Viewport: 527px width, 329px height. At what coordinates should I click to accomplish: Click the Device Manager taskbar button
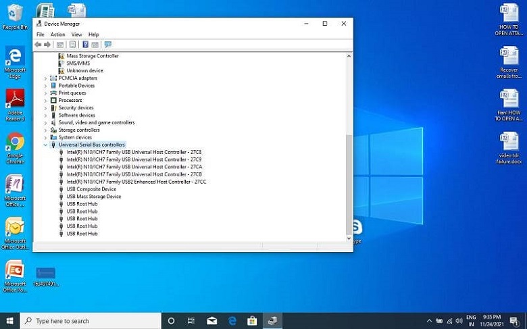point(272,321)
